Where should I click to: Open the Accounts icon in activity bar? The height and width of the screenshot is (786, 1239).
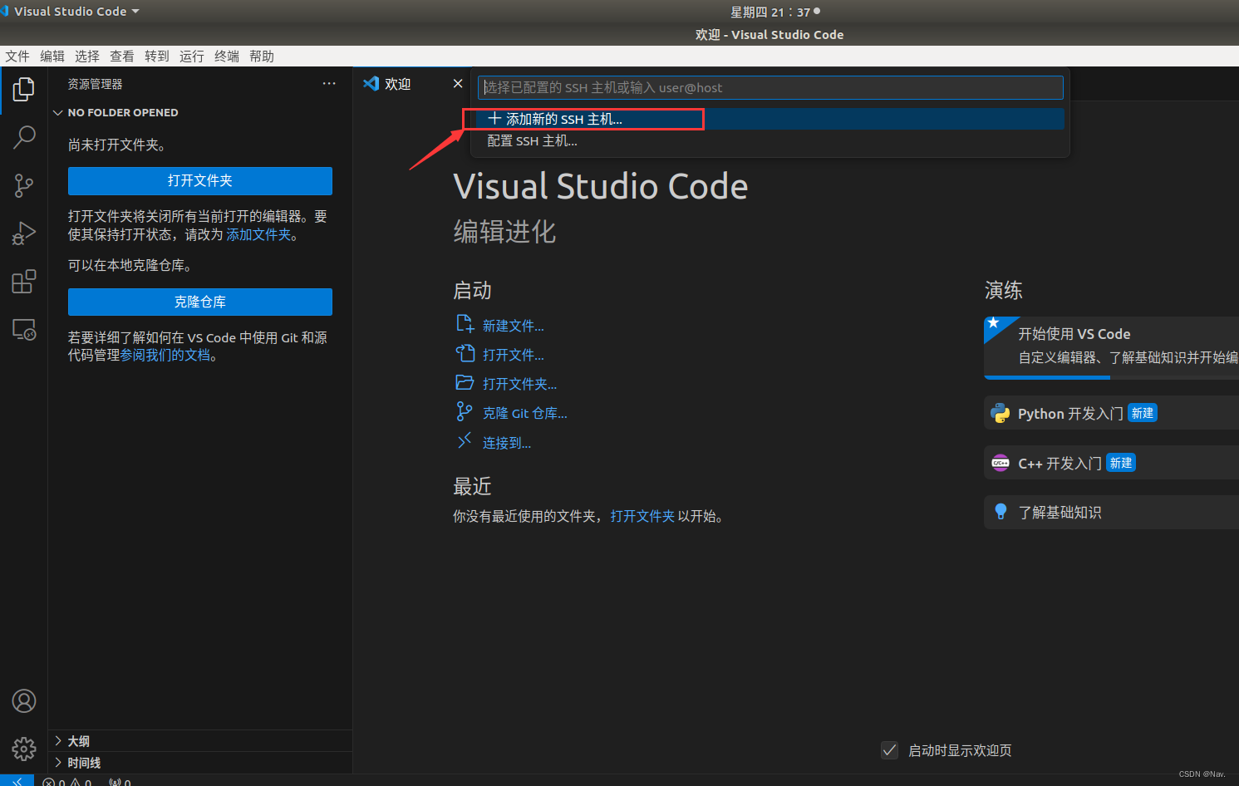(x=24, y=701)
